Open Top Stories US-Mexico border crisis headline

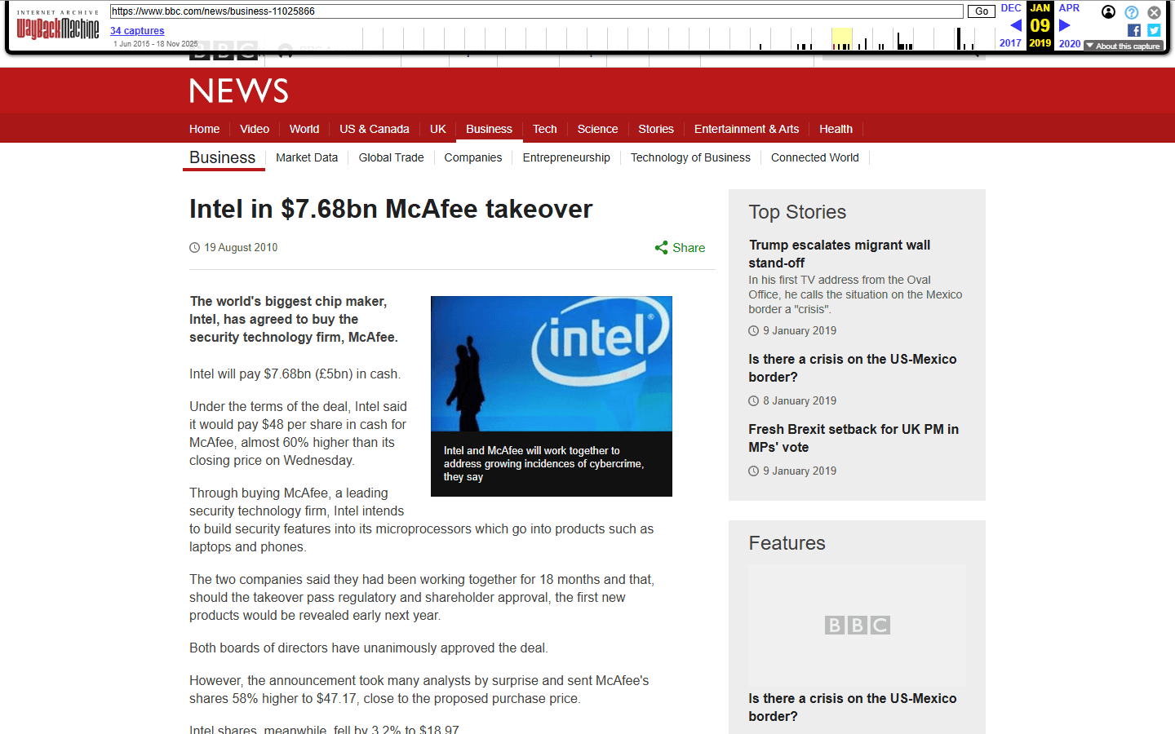[853, 368]
